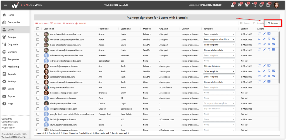Open the envelope icon with badge 8

tap(240, 5)
